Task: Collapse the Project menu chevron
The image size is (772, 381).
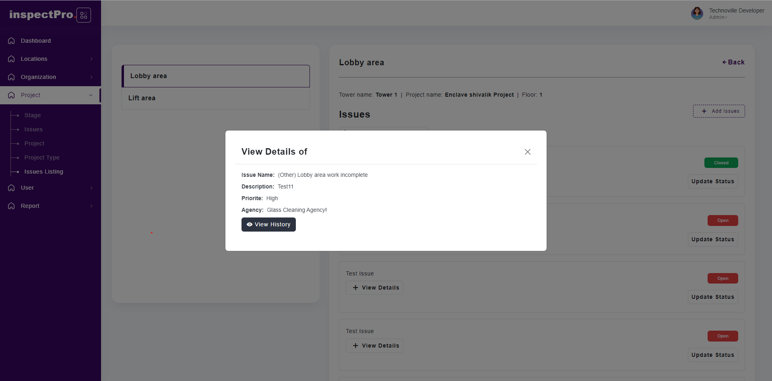Action: (x=91, y=95)
